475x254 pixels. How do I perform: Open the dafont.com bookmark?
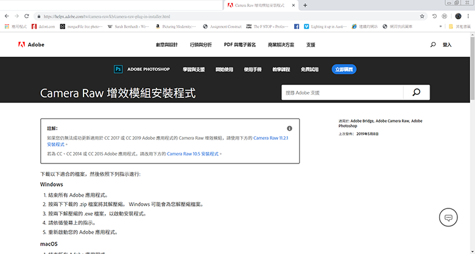[x=43, y=27]
